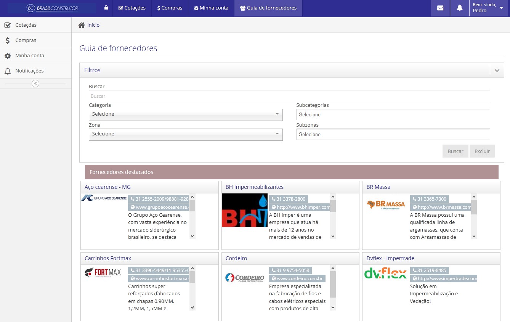Open www.cordeiro.com.br website link

coord(297,279)
